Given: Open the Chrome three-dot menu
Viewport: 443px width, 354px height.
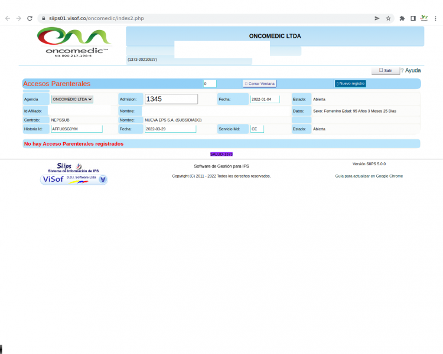Looking at the screenshot, I should point(436,18).
